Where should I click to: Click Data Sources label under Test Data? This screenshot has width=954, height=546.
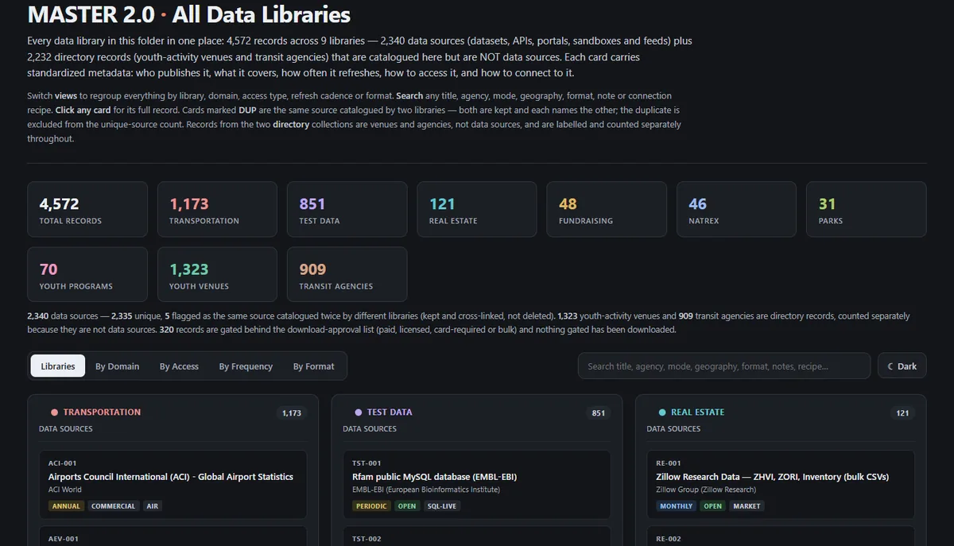coord(370,429)
